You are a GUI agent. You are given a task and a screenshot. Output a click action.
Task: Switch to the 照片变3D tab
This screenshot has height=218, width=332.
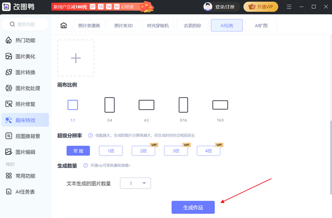(x=123, y=25)
